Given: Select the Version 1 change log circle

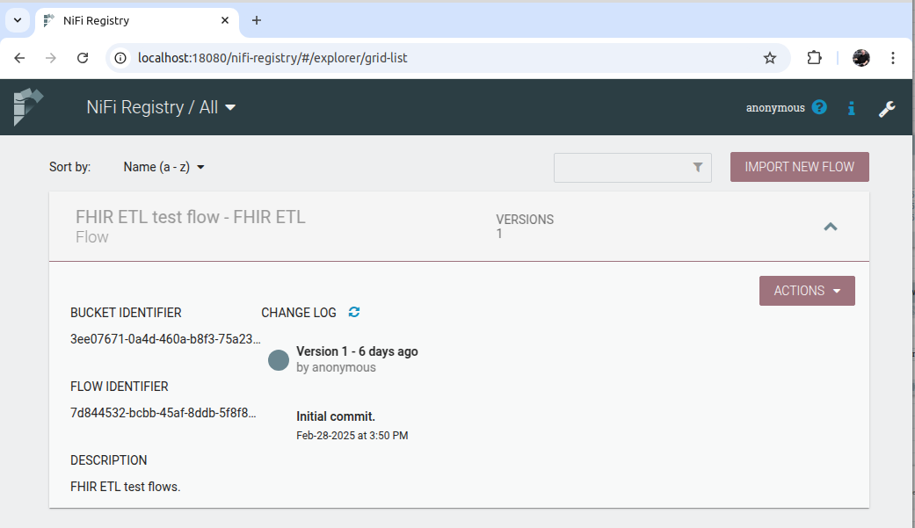Looking at the screenshot, I should [x=279, y=360].
